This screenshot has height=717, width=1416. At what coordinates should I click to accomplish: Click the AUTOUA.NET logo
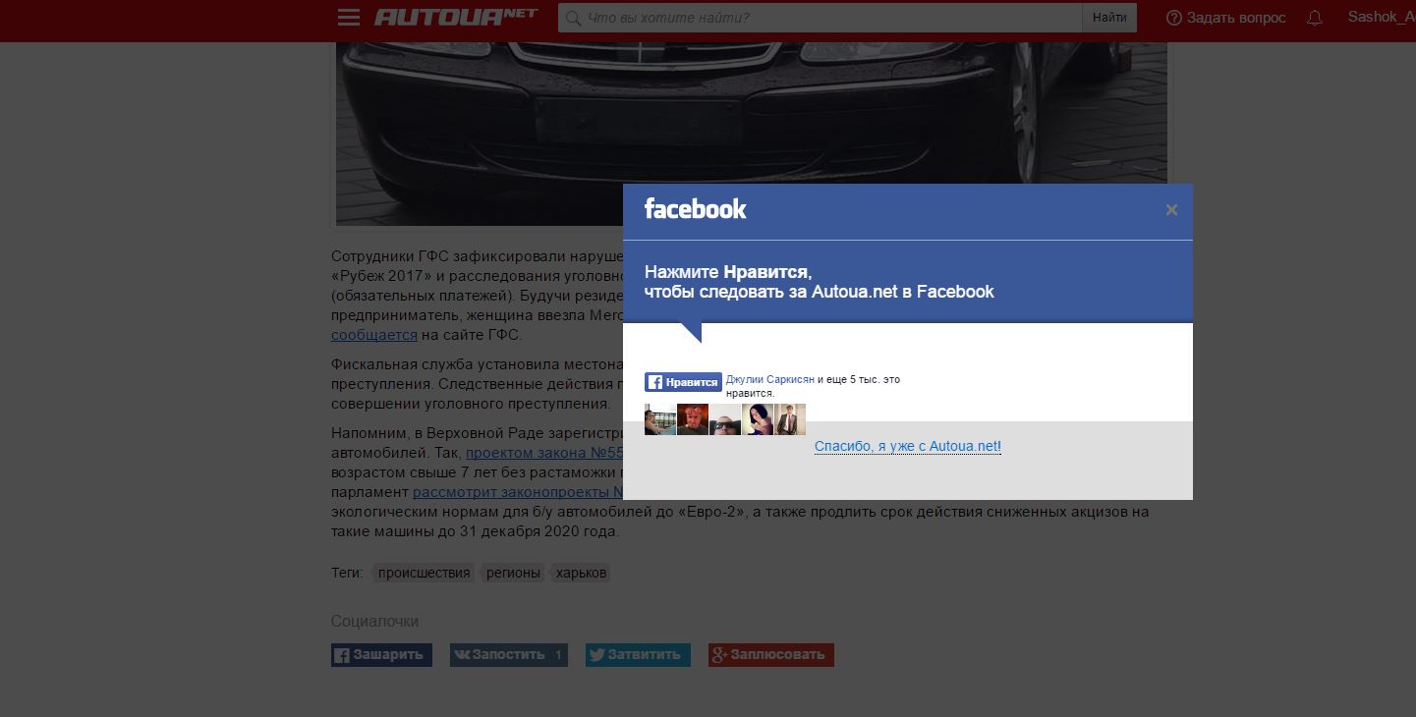(x=455, y=18)
